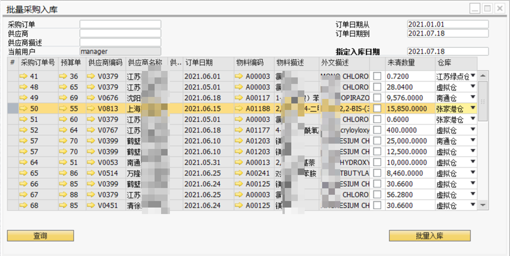510x256 pixels.
Task: Click the 未清数量 column header
Action: [410, 63]
